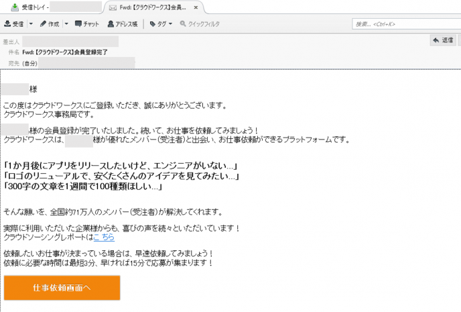Viewport: 461px width, 312px height.
Task: Click the inbox tray icon in the first tab
Action: point(15,7)
